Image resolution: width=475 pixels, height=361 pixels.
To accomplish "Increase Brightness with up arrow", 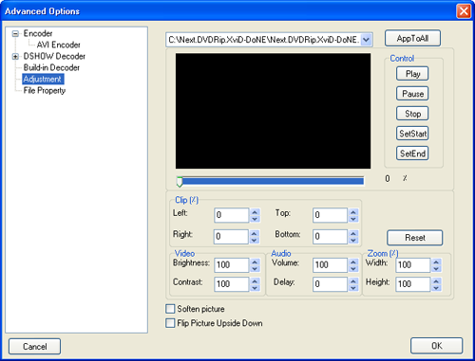I will [x=255, y=262].
